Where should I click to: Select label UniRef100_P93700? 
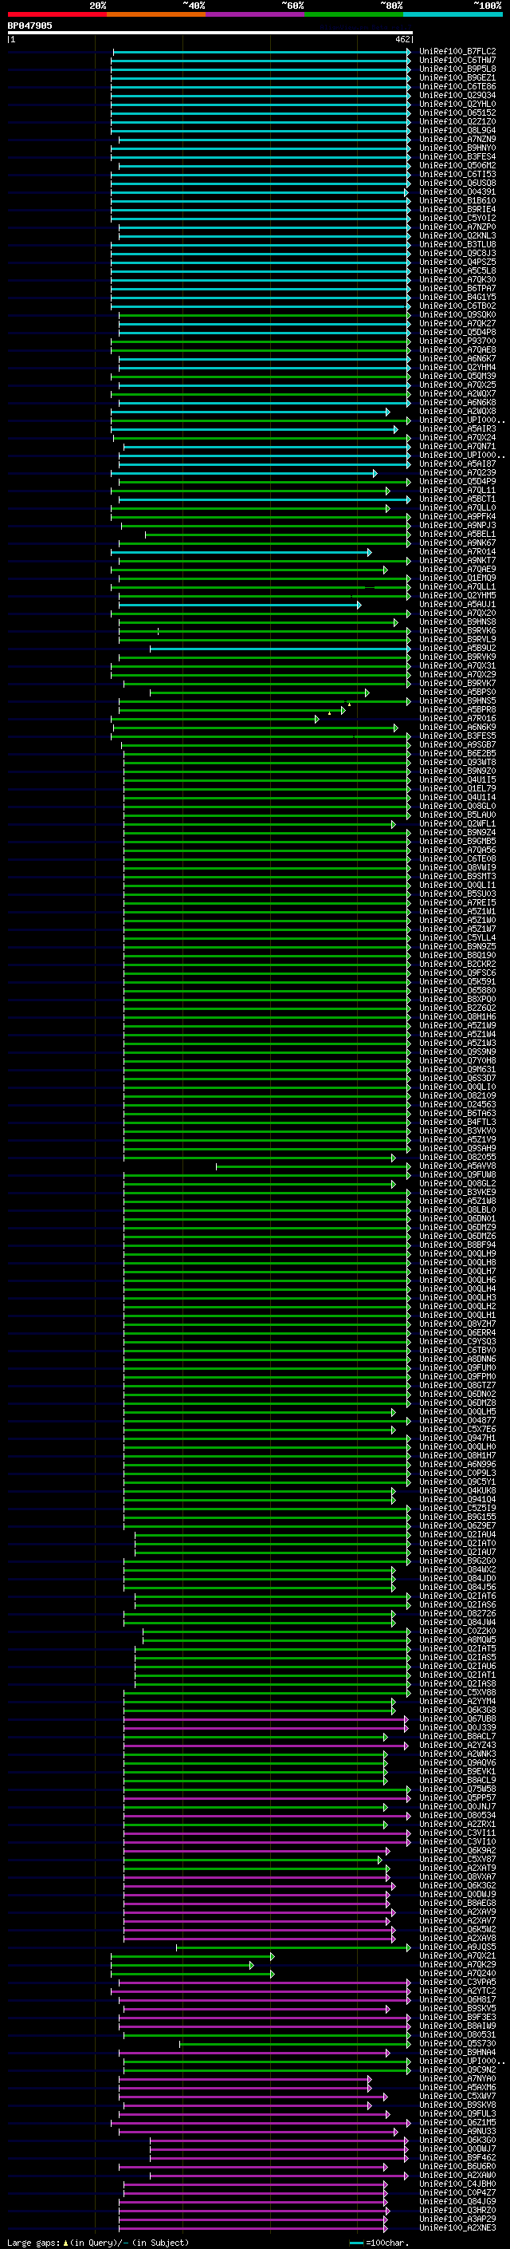[x=457, y=341]
